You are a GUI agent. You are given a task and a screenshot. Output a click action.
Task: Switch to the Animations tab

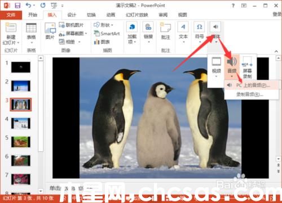pyautogui.click(x=111, y=15)
